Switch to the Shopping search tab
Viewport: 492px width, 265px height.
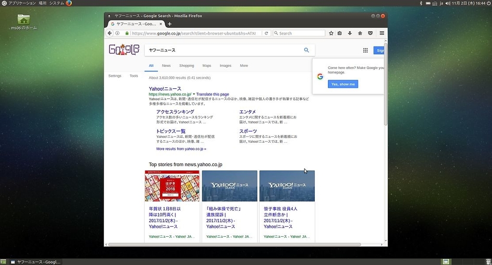(187, 66)
